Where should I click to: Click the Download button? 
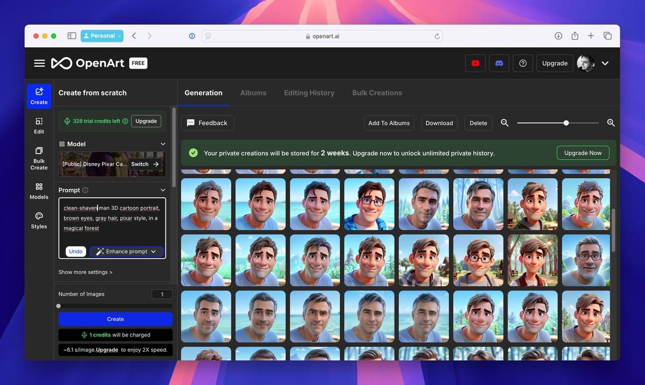tap(439, 123)
